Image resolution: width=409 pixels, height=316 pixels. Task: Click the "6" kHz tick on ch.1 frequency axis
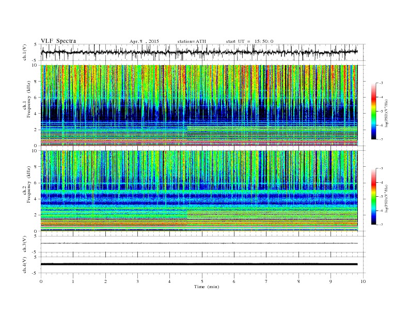tap(36, 98)
